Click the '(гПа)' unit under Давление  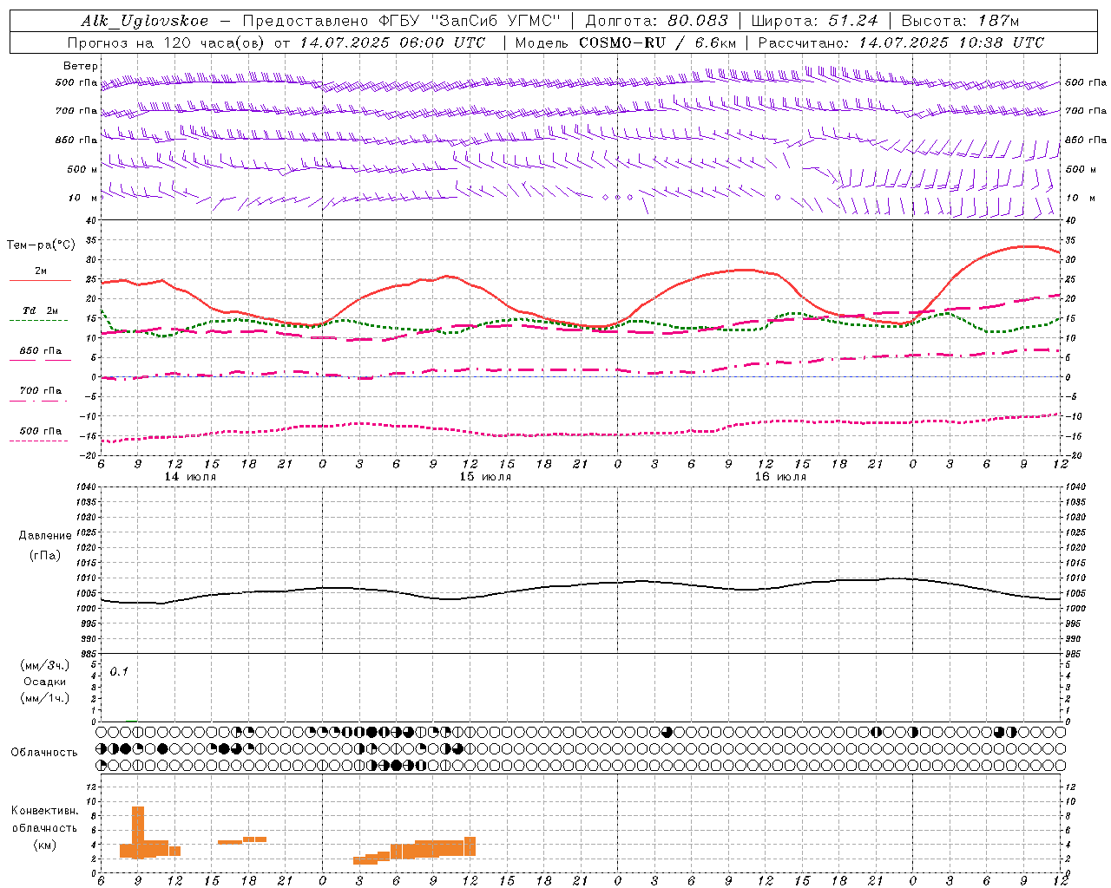[45, 555]
